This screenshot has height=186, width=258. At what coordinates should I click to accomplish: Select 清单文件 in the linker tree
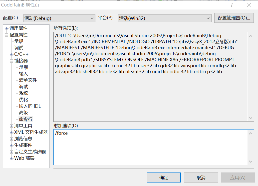point(28,80)
